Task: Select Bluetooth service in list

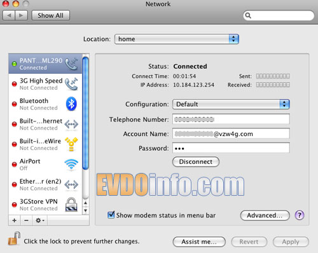Action: pos(45,104)
